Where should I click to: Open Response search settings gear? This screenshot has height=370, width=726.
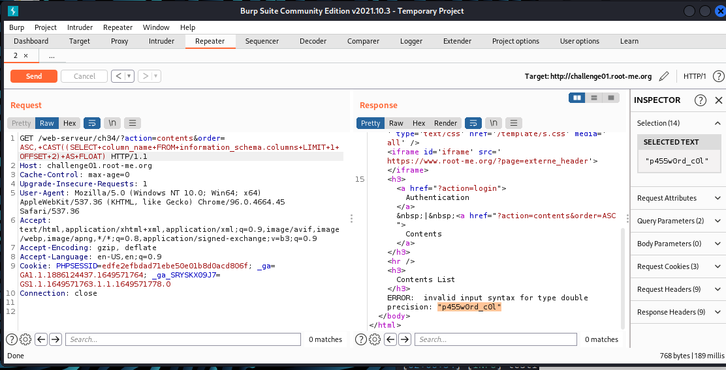(x=375, y=339)
